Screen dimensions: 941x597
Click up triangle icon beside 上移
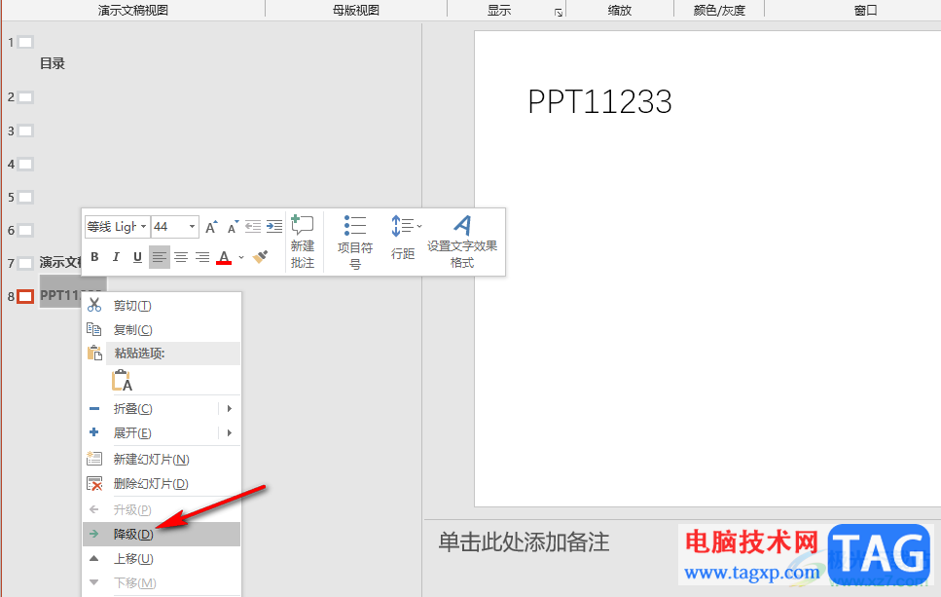(x=94, y=558)
